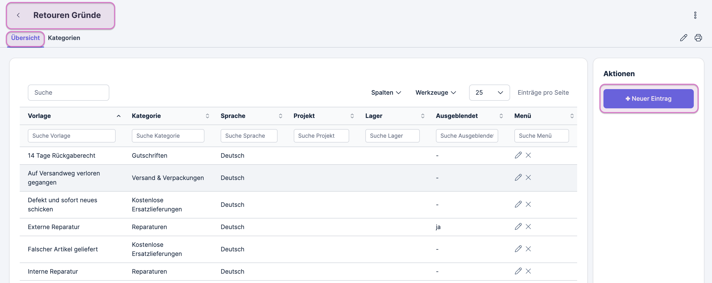Screen dimensions: 712x283
Task: Click the back arrow beside Retouren Gründe
Action: tap(18, 15)
